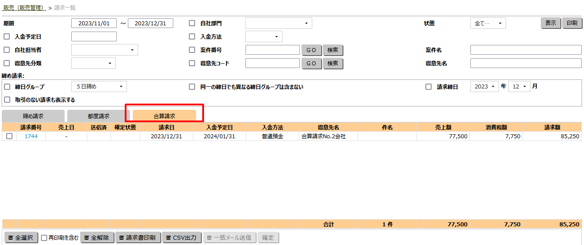Click the 印刷 button at top right

(x=572, y=23)
